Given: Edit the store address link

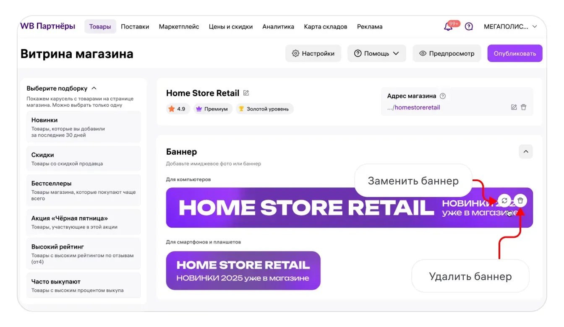Looking at the screenshot, I should (514, 107).
